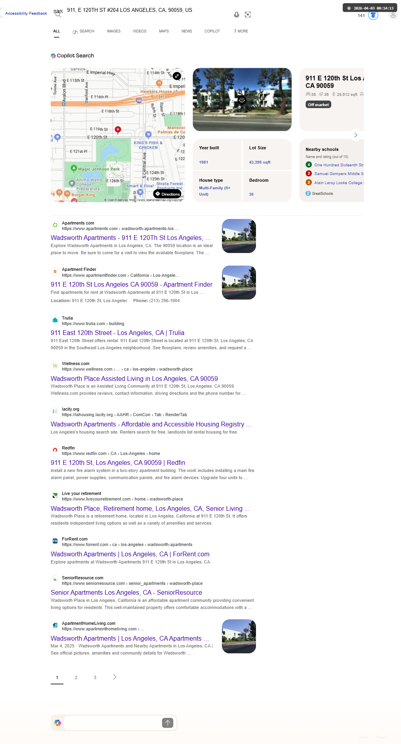Advance the property cards carousel chevron

[x=355, y=135]
